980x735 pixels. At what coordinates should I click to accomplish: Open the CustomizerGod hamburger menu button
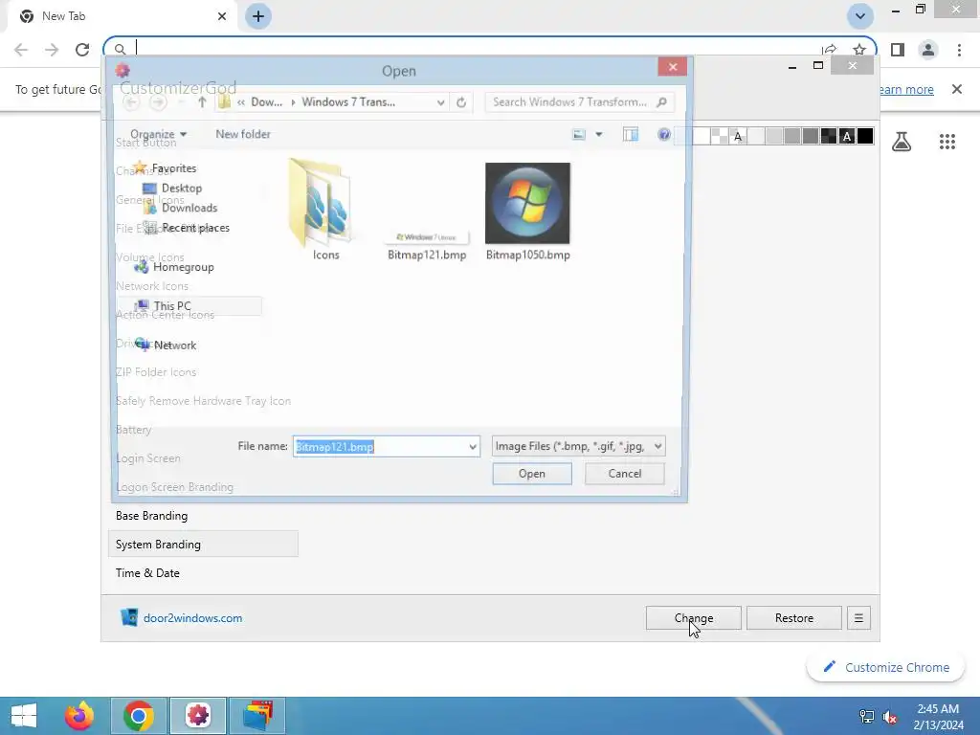(x=858, y=618)
